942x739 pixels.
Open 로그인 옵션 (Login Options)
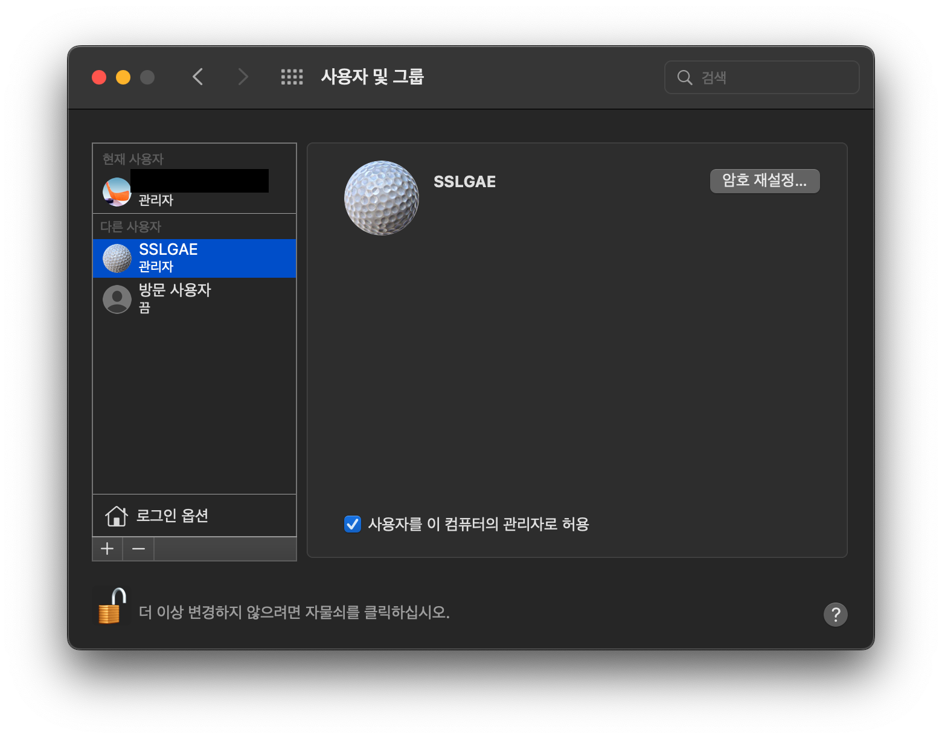tap(194, 516)
